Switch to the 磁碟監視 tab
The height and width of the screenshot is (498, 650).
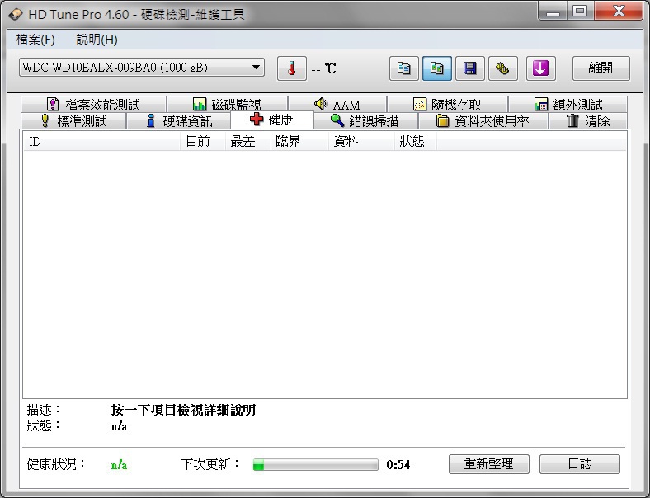(x=227, y=104)
